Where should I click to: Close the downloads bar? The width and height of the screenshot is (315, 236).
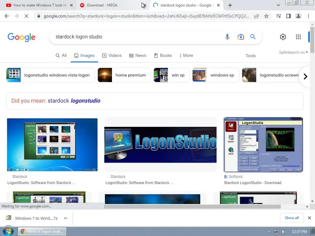309,218
